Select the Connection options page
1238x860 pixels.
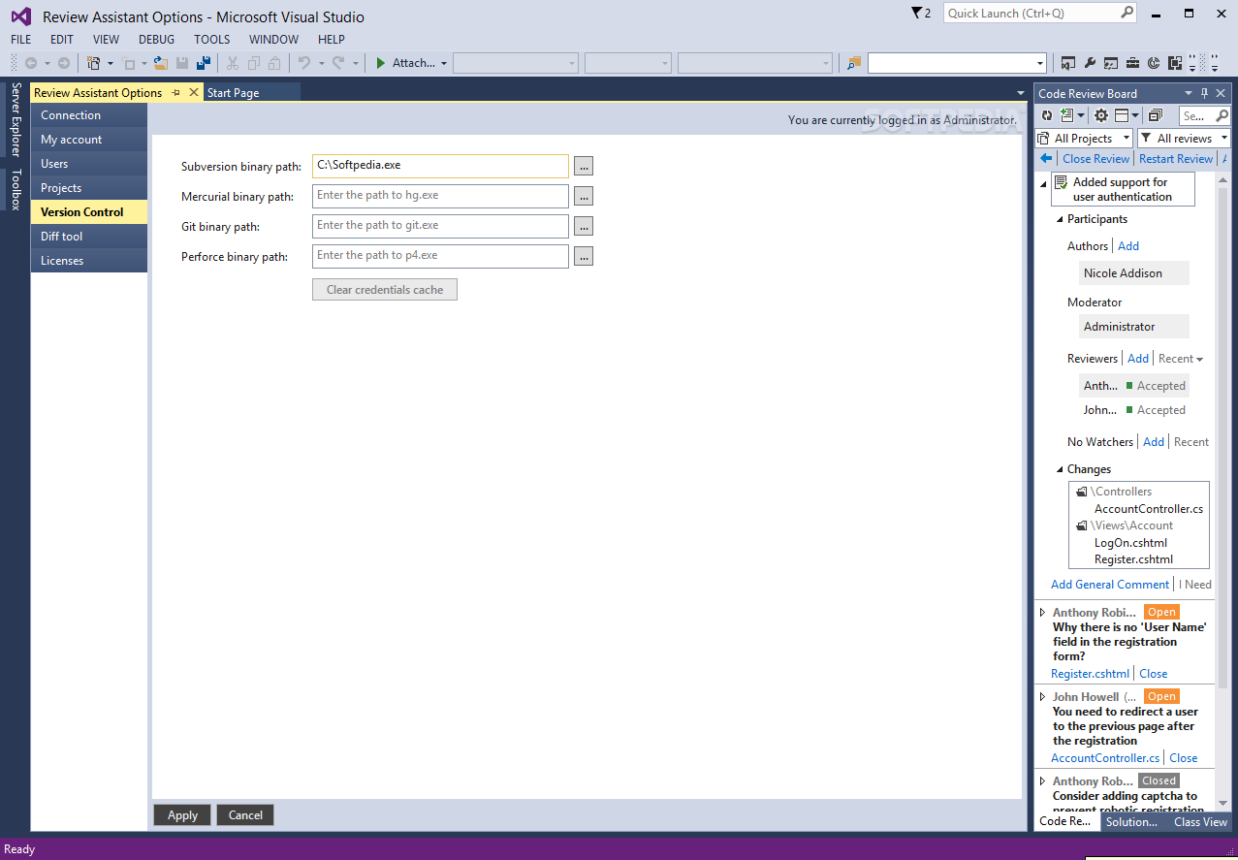pos(89,115)
